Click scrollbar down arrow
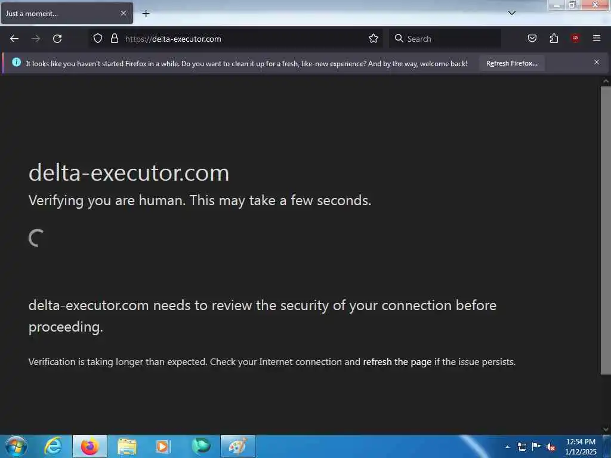611x458 pixels. pyautogui.click(x=606, y=429)
